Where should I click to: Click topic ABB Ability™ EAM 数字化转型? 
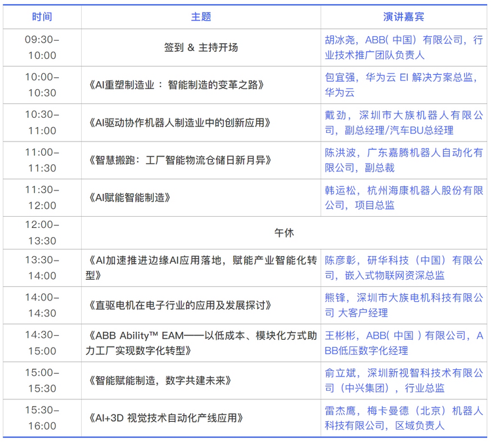[201, 343]
